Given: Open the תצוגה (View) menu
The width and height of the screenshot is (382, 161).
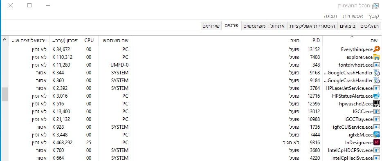Looking at the screenshot, I should [330, 16].
